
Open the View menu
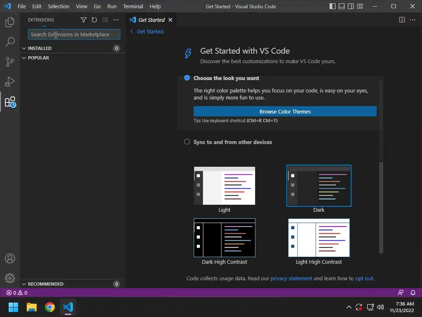82,6
